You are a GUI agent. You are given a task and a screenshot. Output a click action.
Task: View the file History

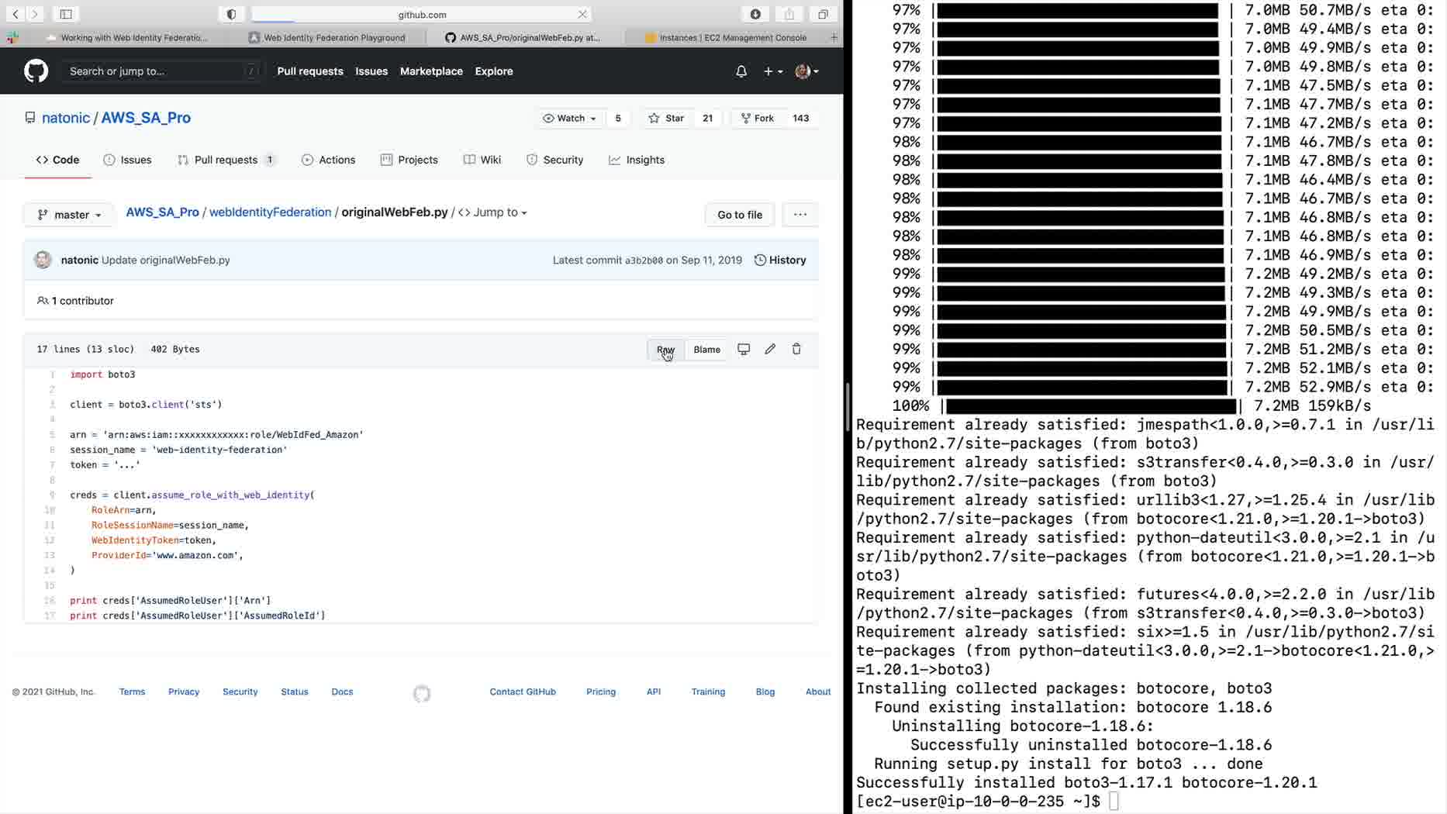780,260
